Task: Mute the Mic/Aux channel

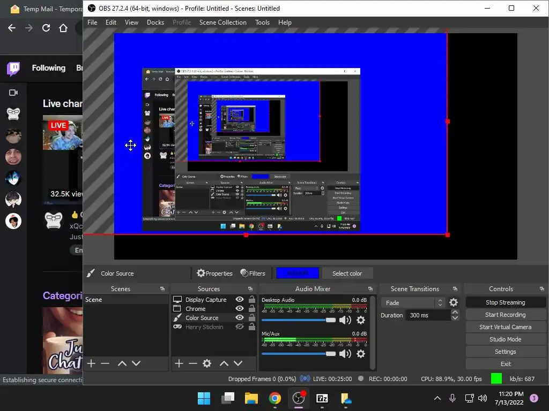Action: click(x=345, y=354)
